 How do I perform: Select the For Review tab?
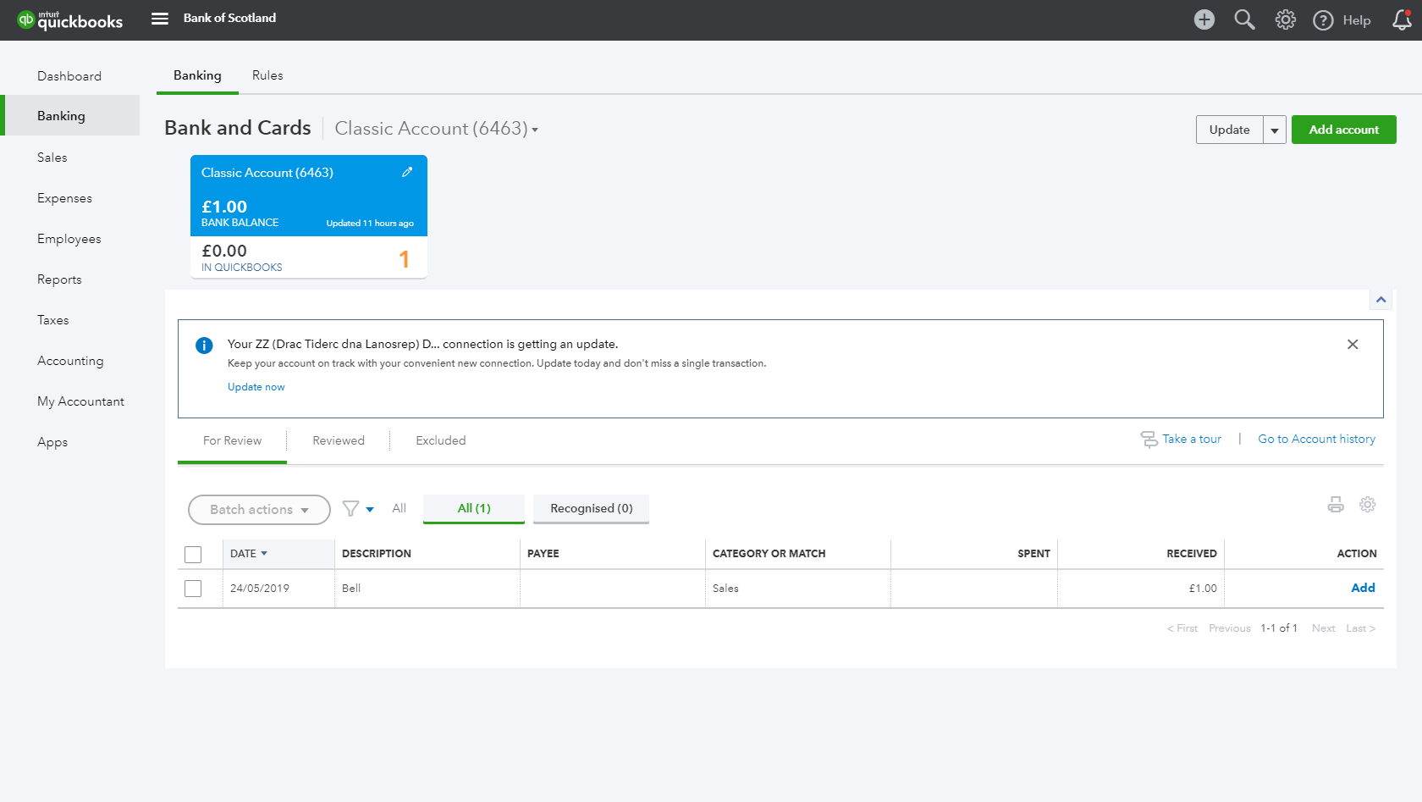[x=232, y=441]
